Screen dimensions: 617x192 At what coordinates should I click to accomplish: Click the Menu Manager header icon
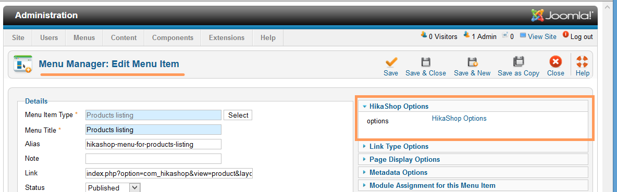point(22,63)
